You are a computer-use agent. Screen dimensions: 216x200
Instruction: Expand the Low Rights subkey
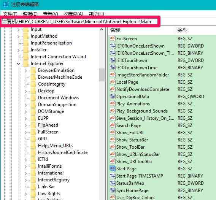coord(25,194)
